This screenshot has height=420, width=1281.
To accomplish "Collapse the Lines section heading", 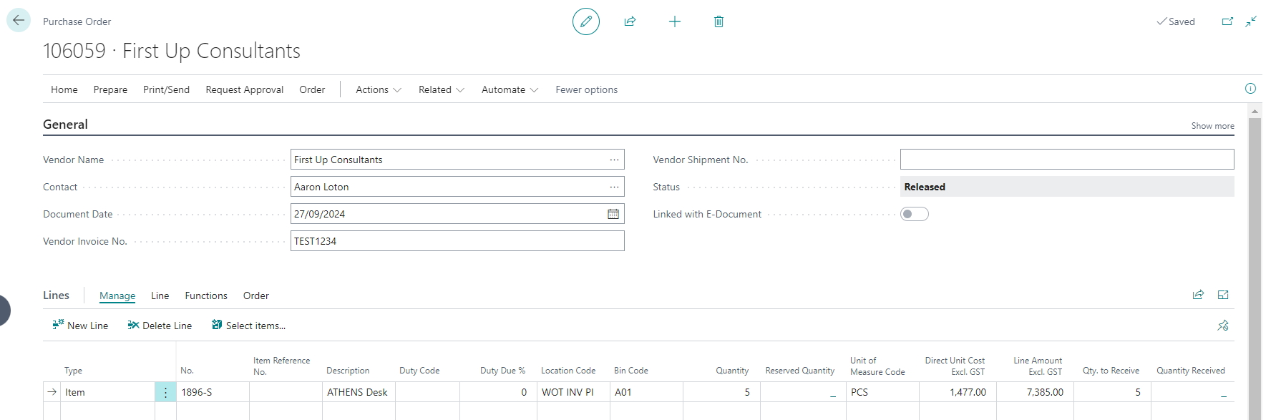I will pyautogui.click(x=56, y=295).
